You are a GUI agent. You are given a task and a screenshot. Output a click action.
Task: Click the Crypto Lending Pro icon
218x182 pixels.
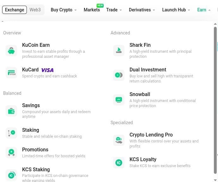(x=119, y=140)
